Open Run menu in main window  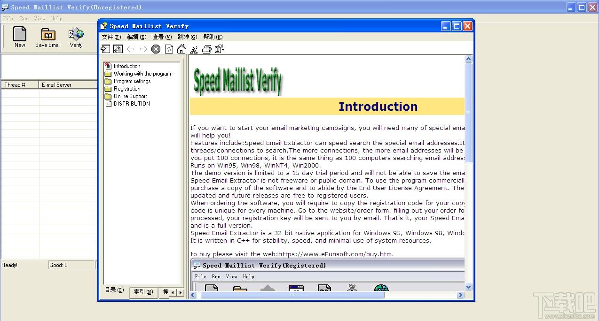coord(24,19)
